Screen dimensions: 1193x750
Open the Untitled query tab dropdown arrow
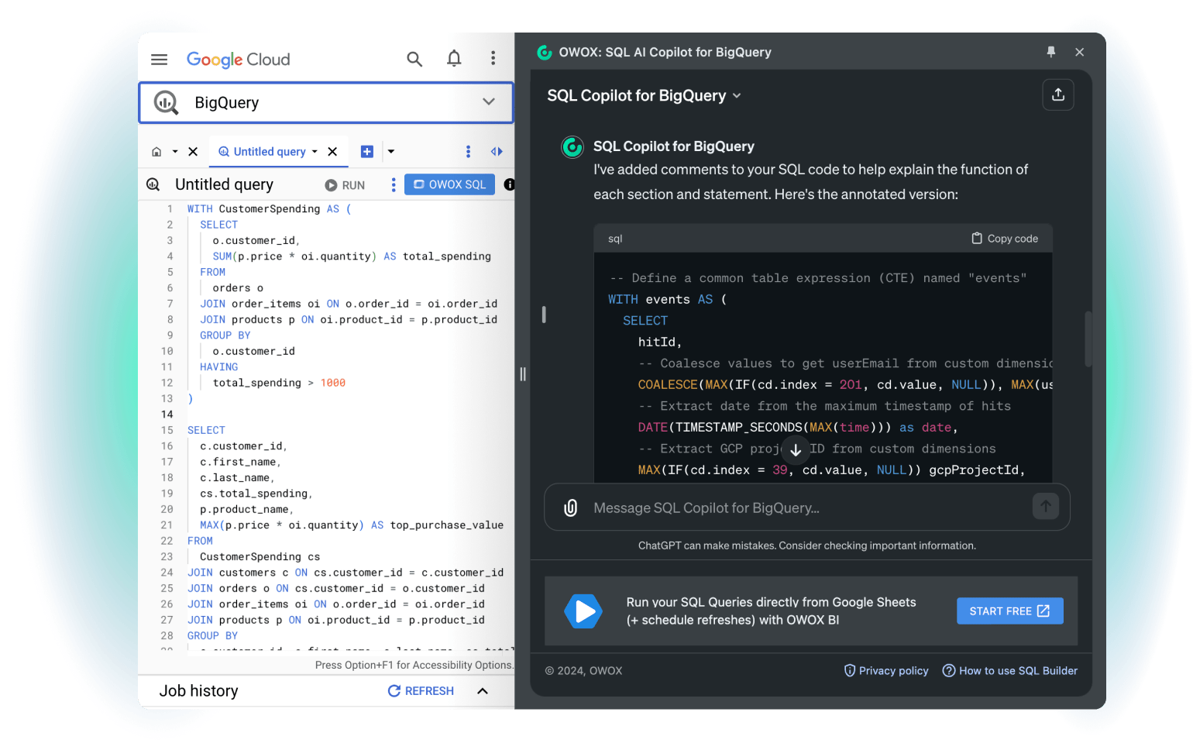point(315,152)
